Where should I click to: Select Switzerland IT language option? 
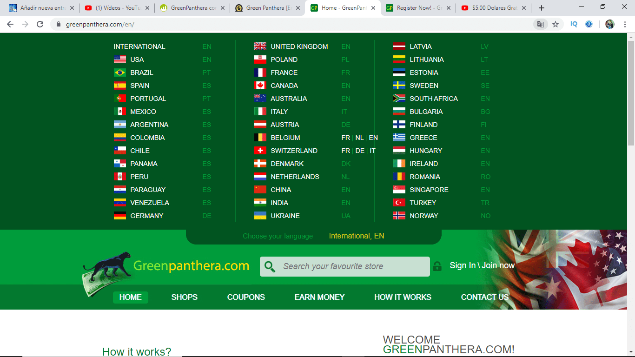372,151
